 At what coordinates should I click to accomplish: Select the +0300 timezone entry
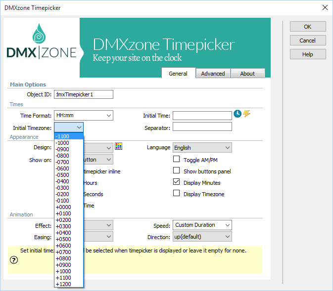click(69, 226)
